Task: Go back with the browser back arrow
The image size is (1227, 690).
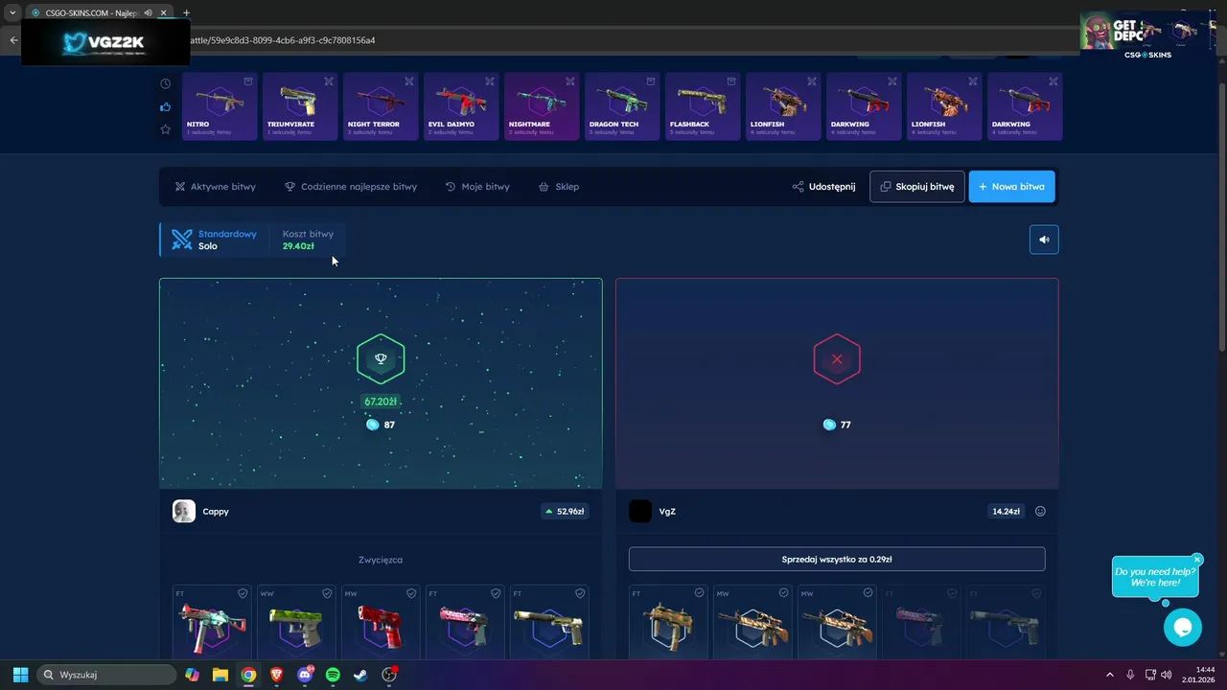Action: click(13, 40)
